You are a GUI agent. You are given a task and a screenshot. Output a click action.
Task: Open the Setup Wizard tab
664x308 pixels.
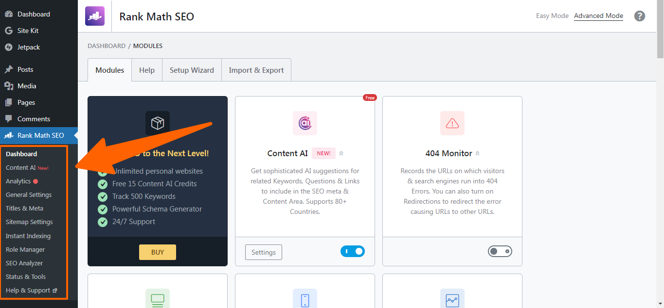(192, 70)
